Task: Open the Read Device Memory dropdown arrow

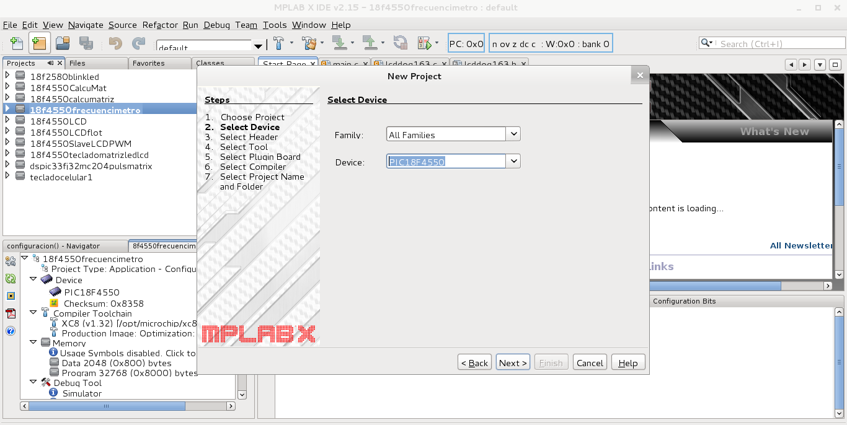Action: [383, 43]
